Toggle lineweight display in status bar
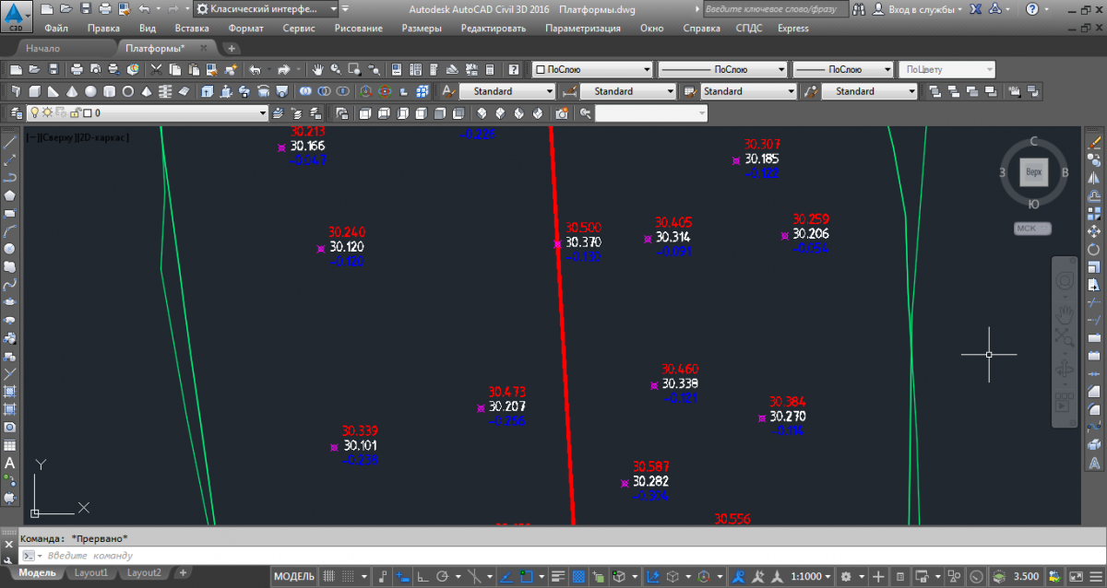 (559, 576)
